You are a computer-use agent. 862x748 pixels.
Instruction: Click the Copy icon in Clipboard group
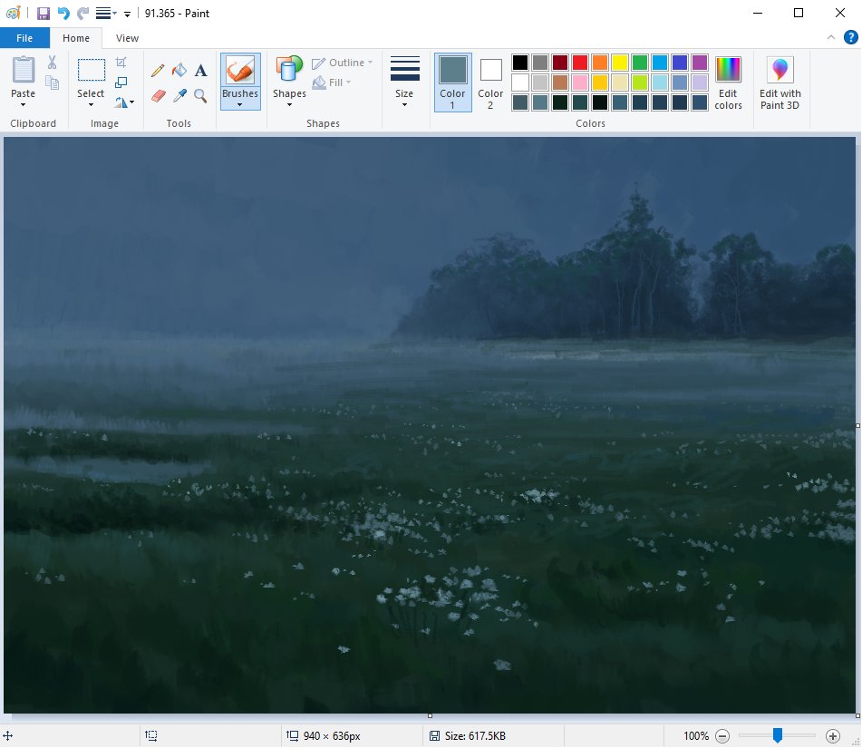click(x=53, y=83)
